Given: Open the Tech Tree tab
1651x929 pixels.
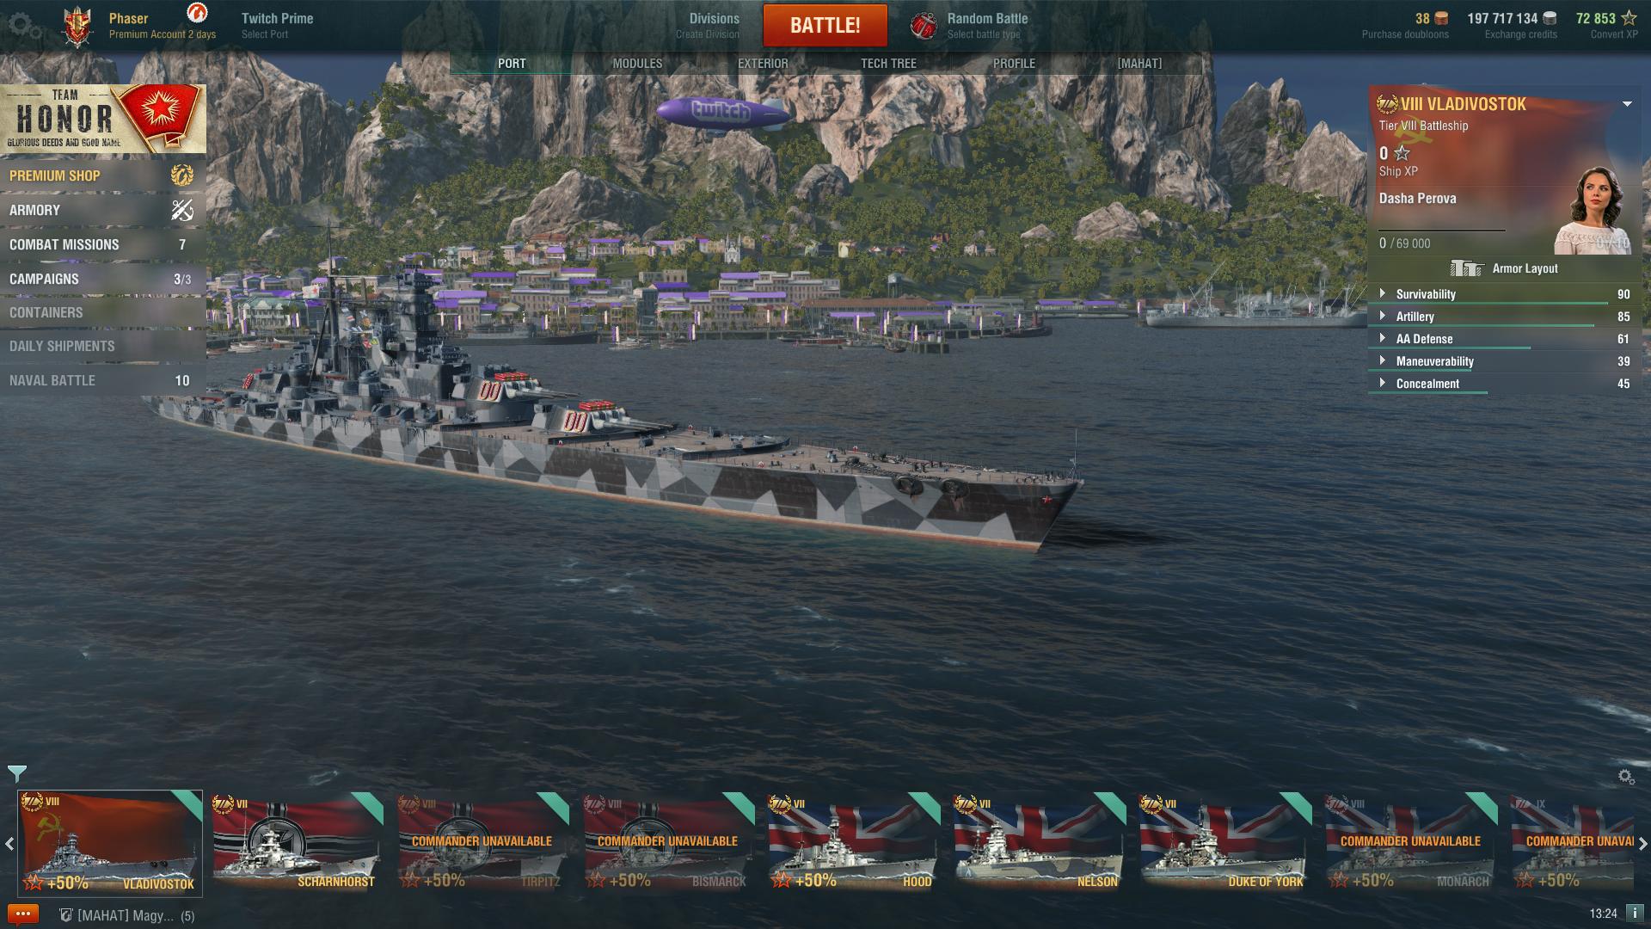Looking at the screenshot, I should tap(888, 64).
